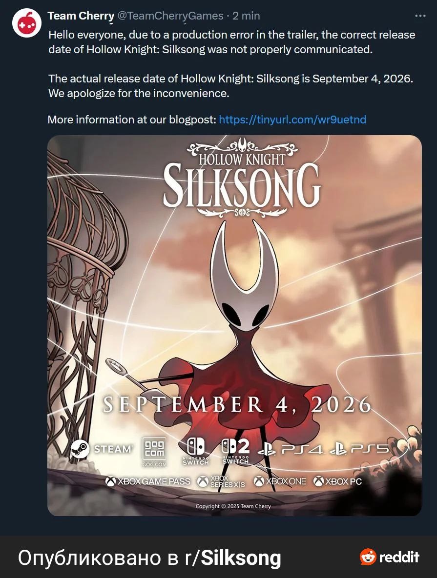Click the Steam logo in the image

pyautogui.click(x=101, y=449)
